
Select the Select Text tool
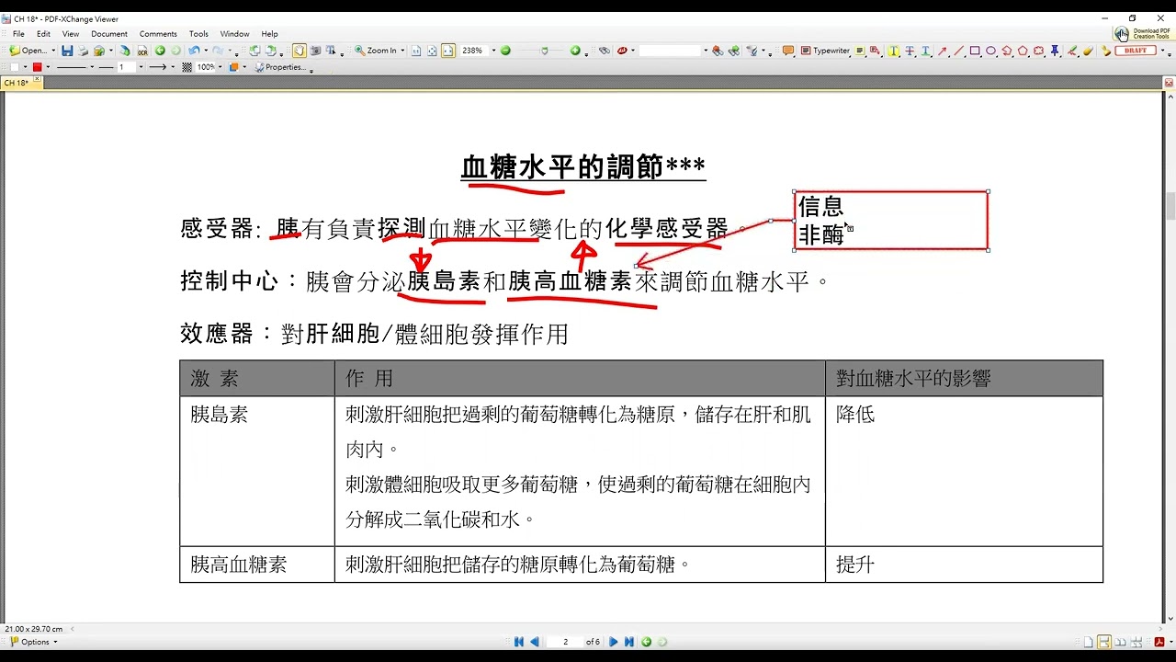tap(330, 51)
